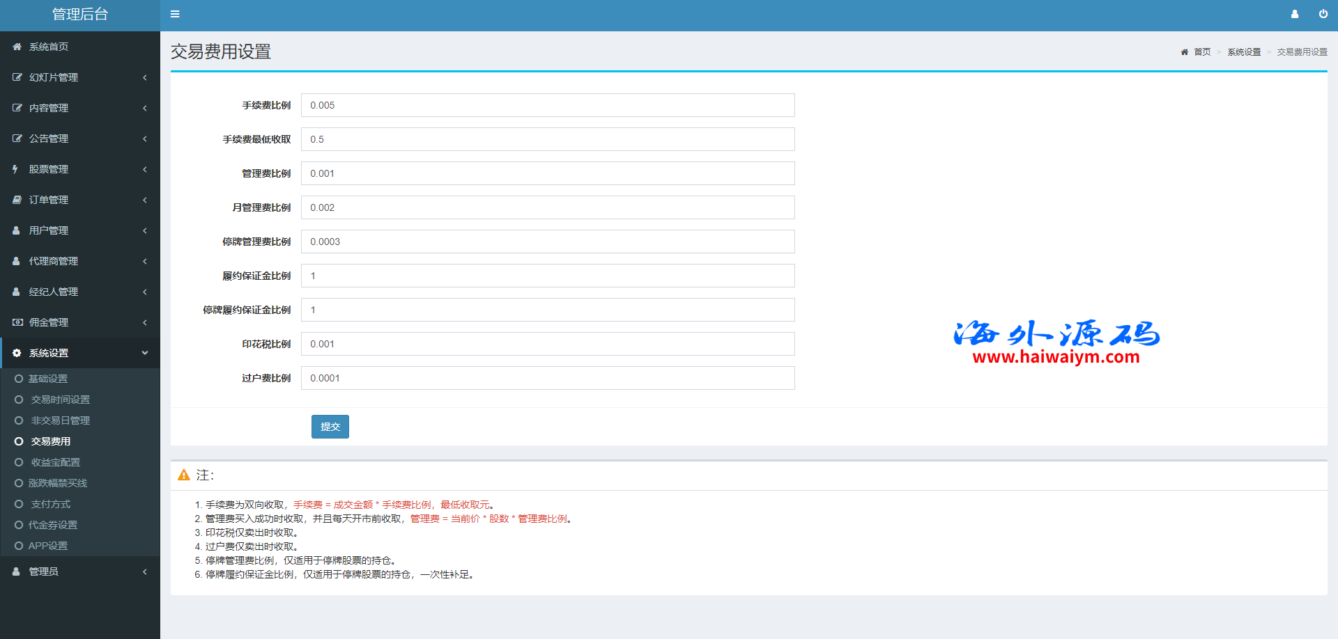Image resolution: width=1338 pixels, height=639 pixels.
Task: Expand the 用户管理 menu arrow
Action: tap(144, 230)
